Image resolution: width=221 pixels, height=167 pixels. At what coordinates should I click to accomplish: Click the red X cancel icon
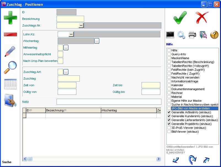(202, 18)
